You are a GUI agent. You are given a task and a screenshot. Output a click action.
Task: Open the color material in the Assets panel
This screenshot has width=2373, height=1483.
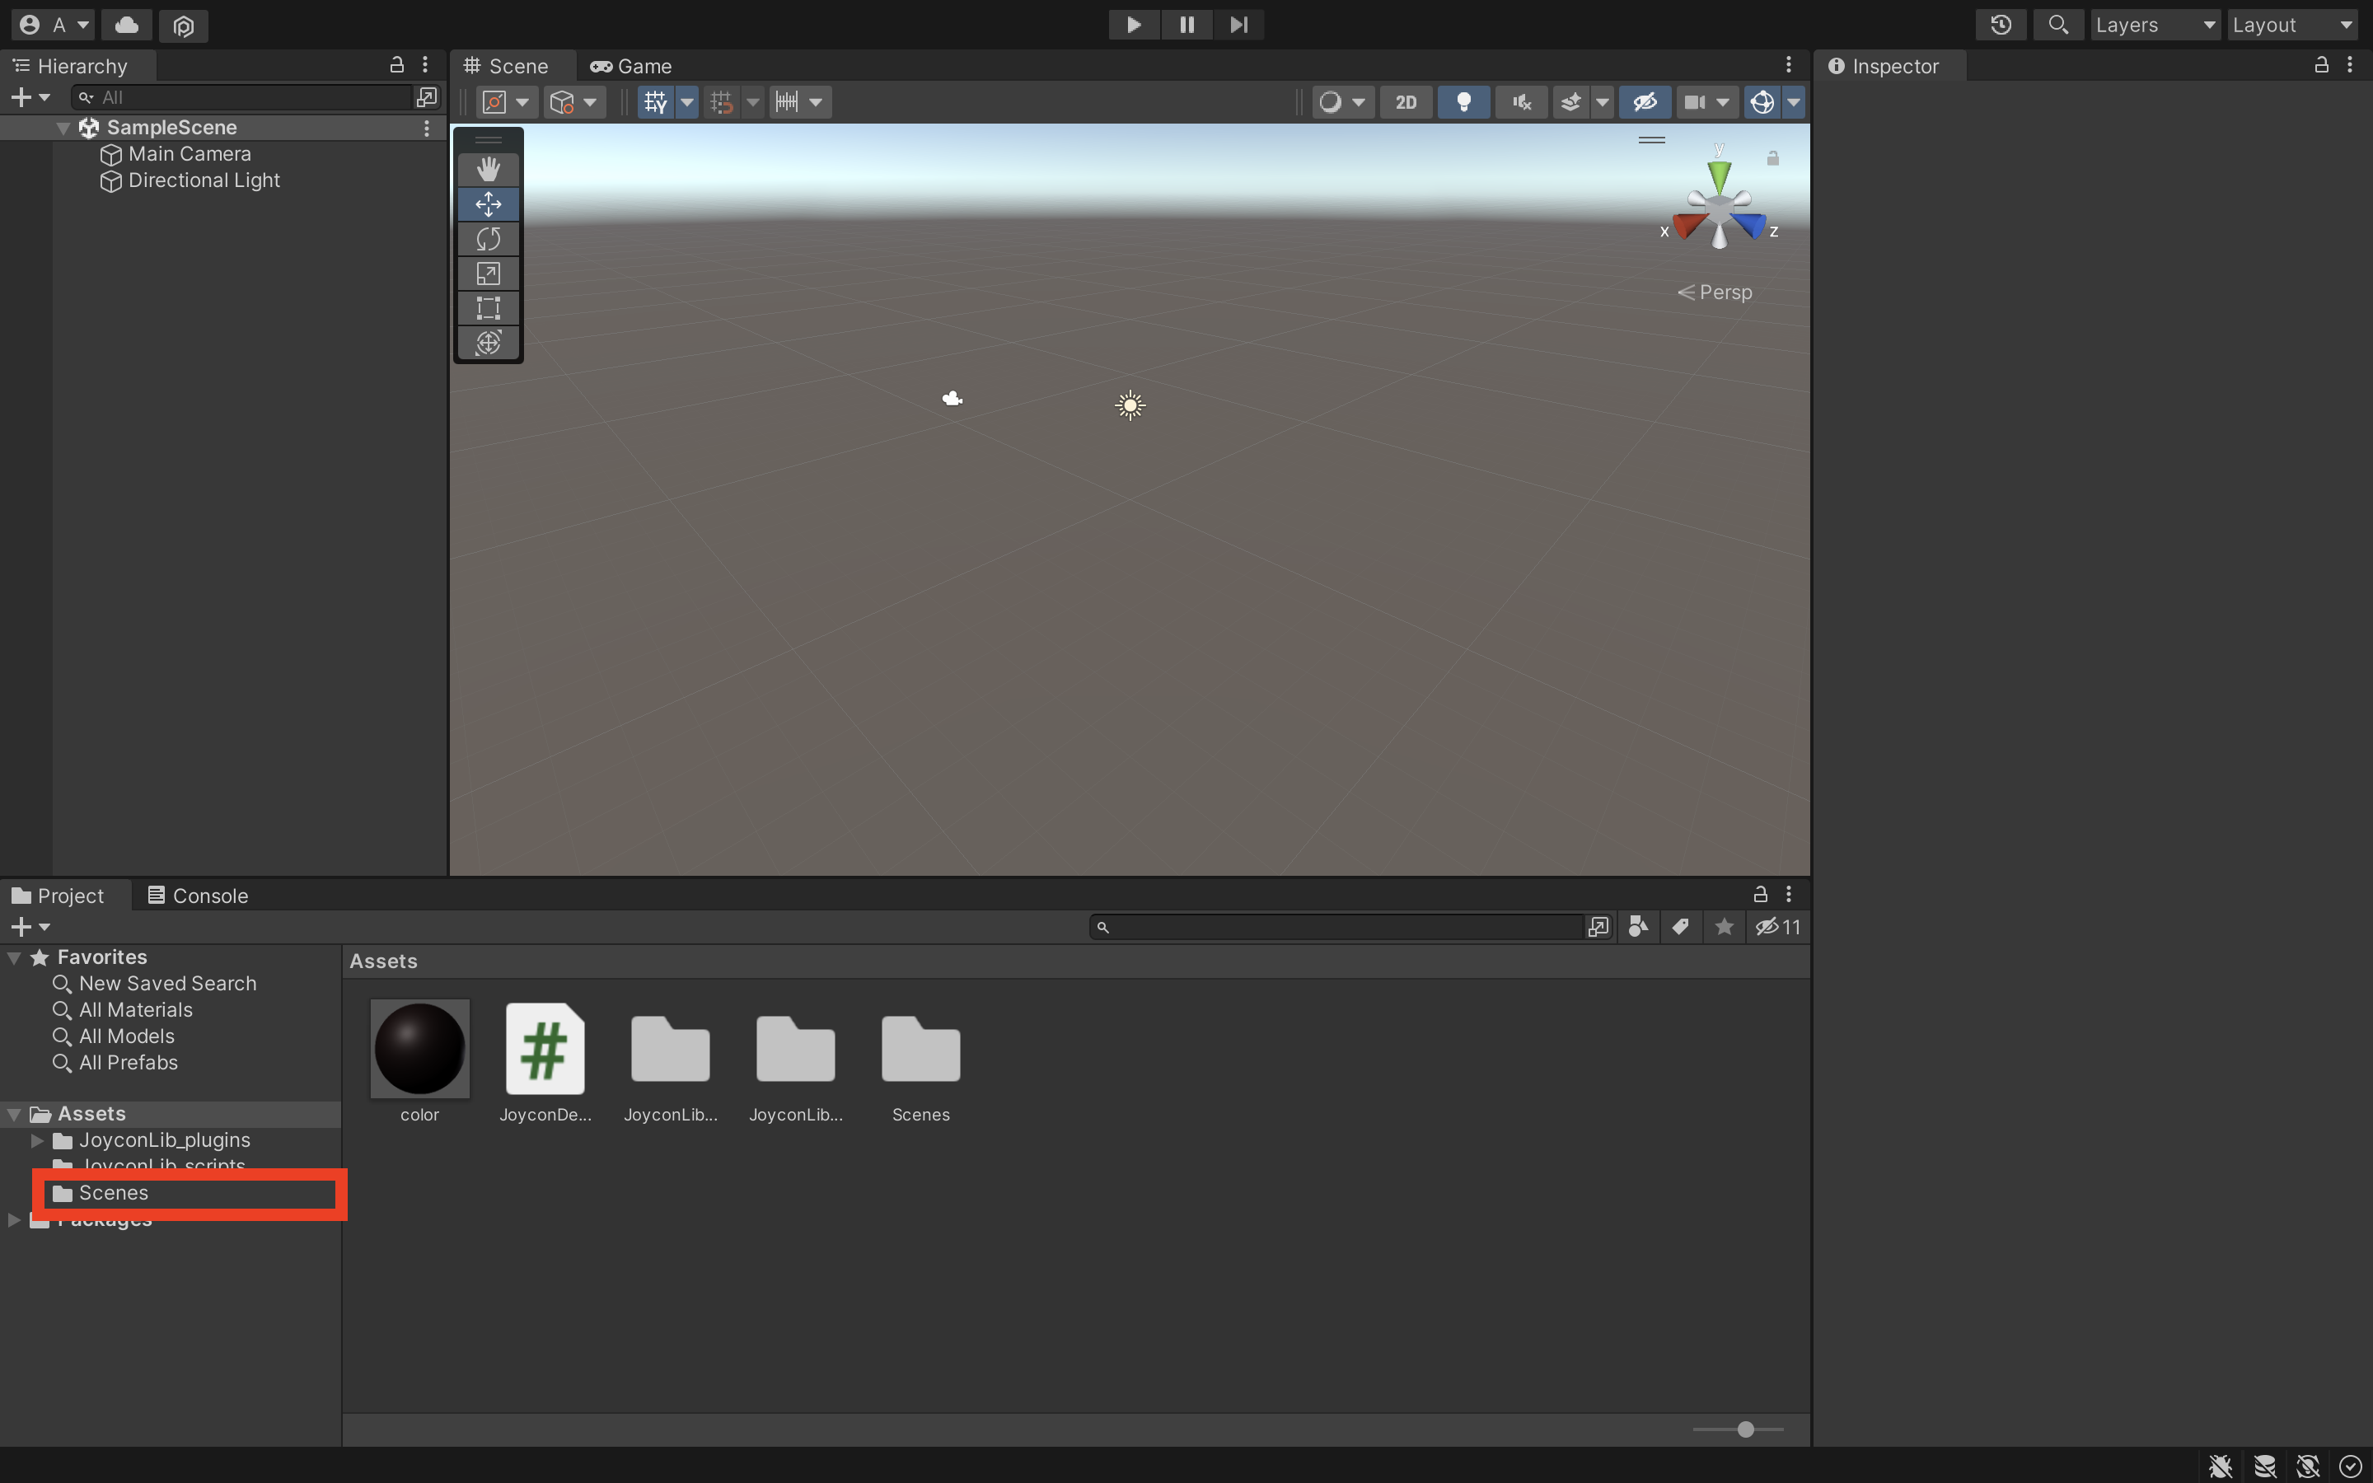(419, 1050)
